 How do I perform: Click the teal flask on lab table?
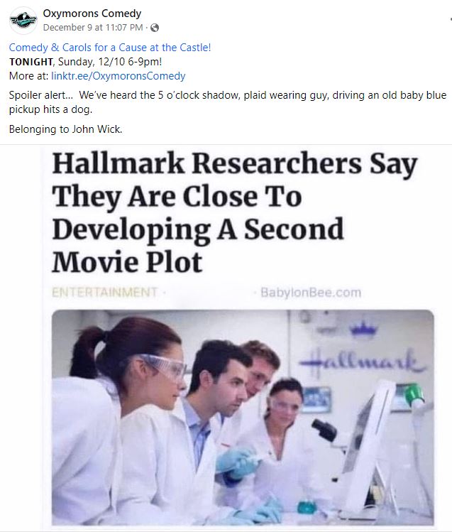coord(307,505)
